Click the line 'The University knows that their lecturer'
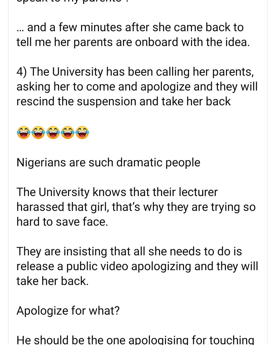 point(117,192)
